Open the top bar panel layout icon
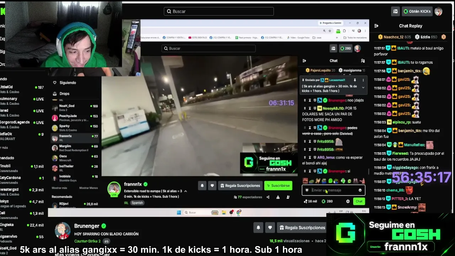Image resolution: width=455 pixels, height=256 pixels. [395, 11]
